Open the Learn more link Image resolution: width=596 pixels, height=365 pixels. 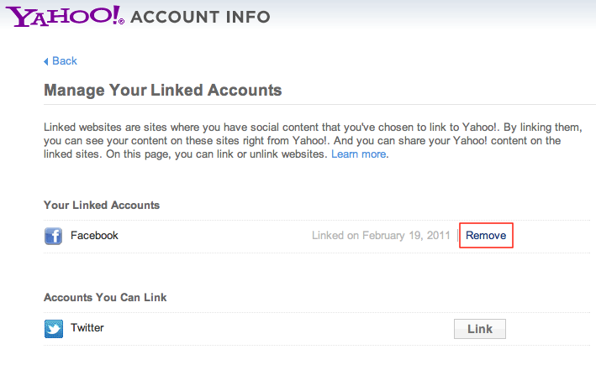point(360,154)
